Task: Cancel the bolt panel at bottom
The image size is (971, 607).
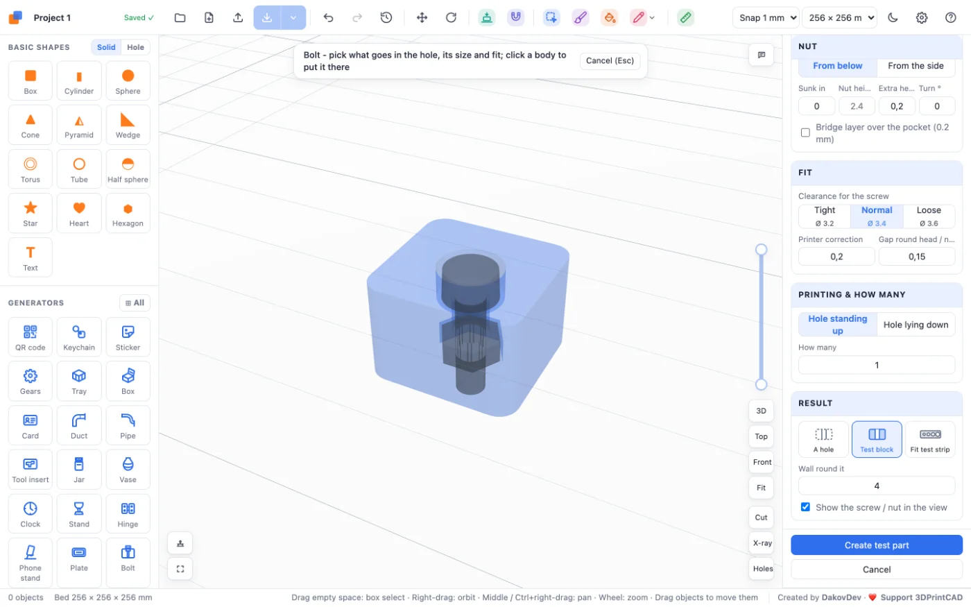Action: (877, 570)
